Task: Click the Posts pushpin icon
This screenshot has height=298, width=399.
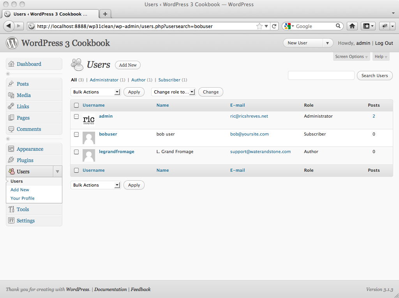Action: [x=11, y=84]
